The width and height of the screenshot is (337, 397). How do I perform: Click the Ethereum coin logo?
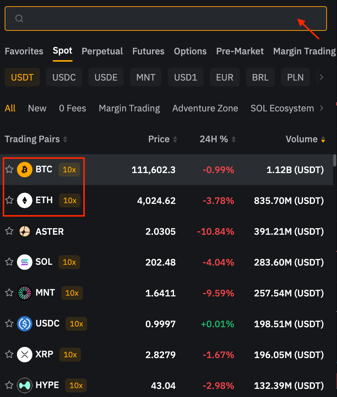pyautogui.click(x=24, y=200)
